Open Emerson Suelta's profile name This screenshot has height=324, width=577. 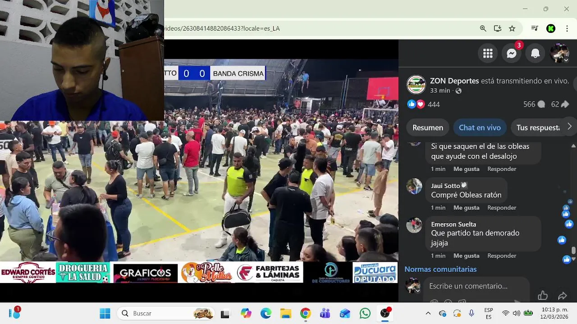453,224
